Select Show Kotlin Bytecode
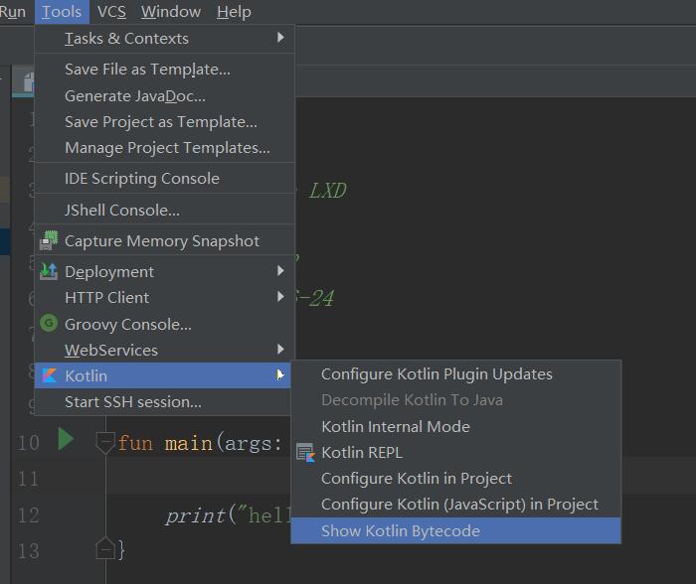This screenshot has height=584, width=696. pyautogui.click(x=401, y=530)
